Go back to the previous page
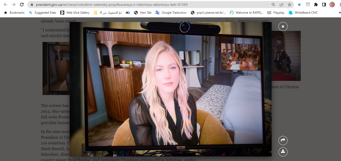The width and height of the screenshot is (341, 161). (6, 5)
